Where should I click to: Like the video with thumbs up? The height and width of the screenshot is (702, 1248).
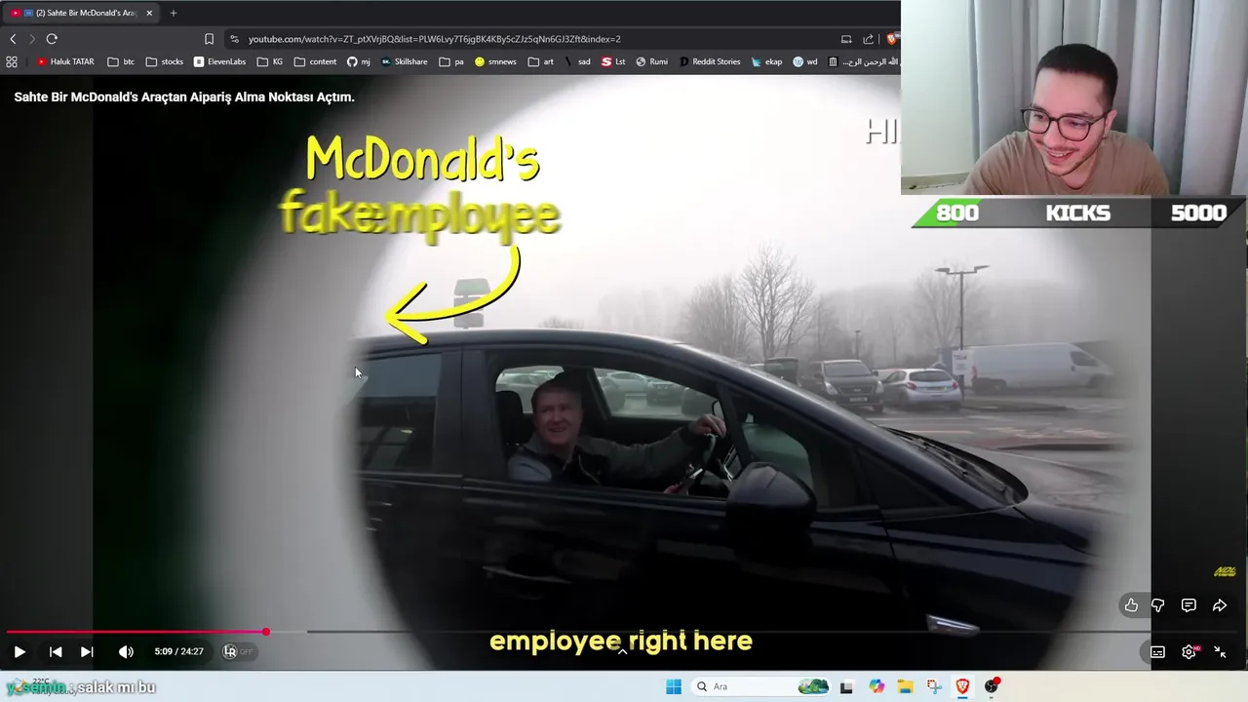click(1131, 605)
